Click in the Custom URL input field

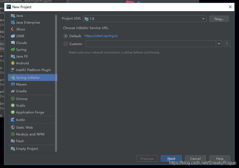pos(151,44)
